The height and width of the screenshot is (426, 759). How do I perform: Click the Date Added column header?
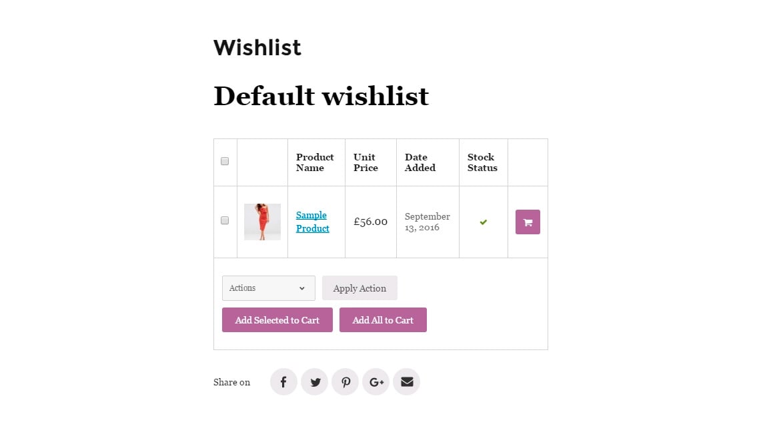coord(420,162)
